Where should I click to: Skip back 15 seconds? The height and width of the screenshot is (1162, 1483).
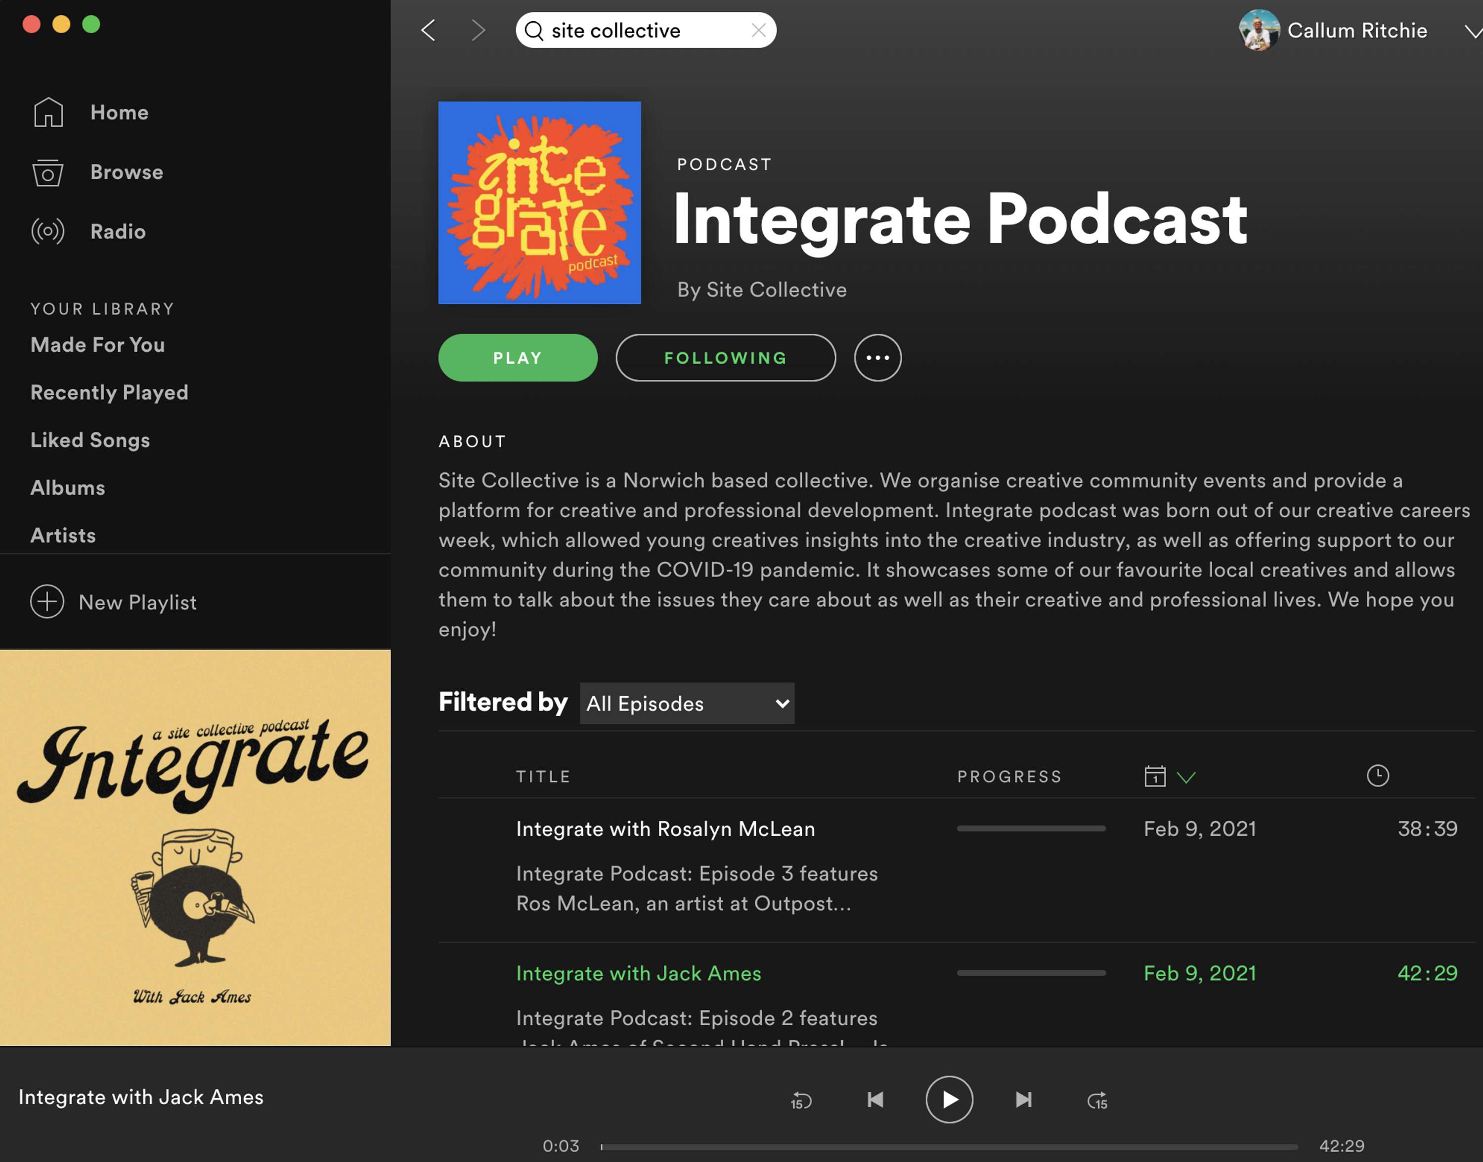point(801,1100)
